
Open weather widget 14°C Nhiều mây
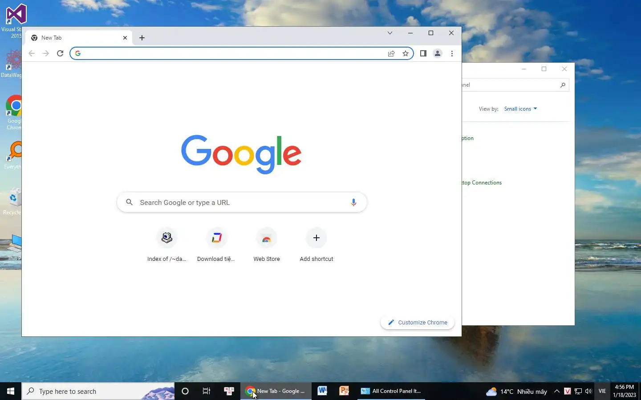pos(516,392)
